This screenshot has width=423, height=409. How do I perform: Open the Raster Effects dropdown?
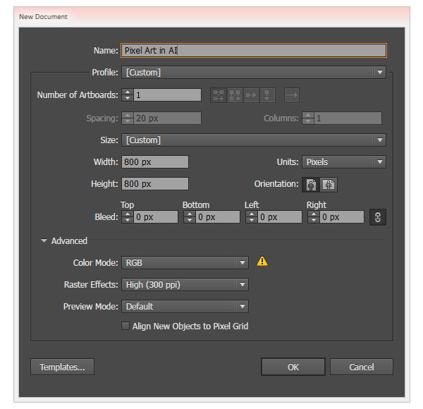[x=185, y=284]
